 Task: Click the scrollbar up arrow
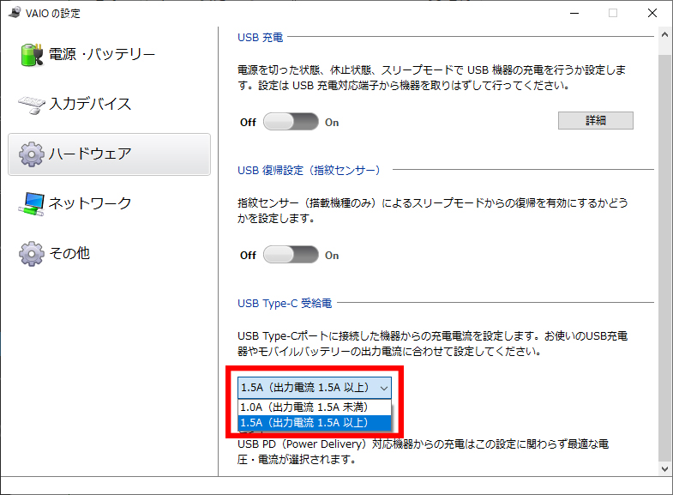(x=664, y=35)
